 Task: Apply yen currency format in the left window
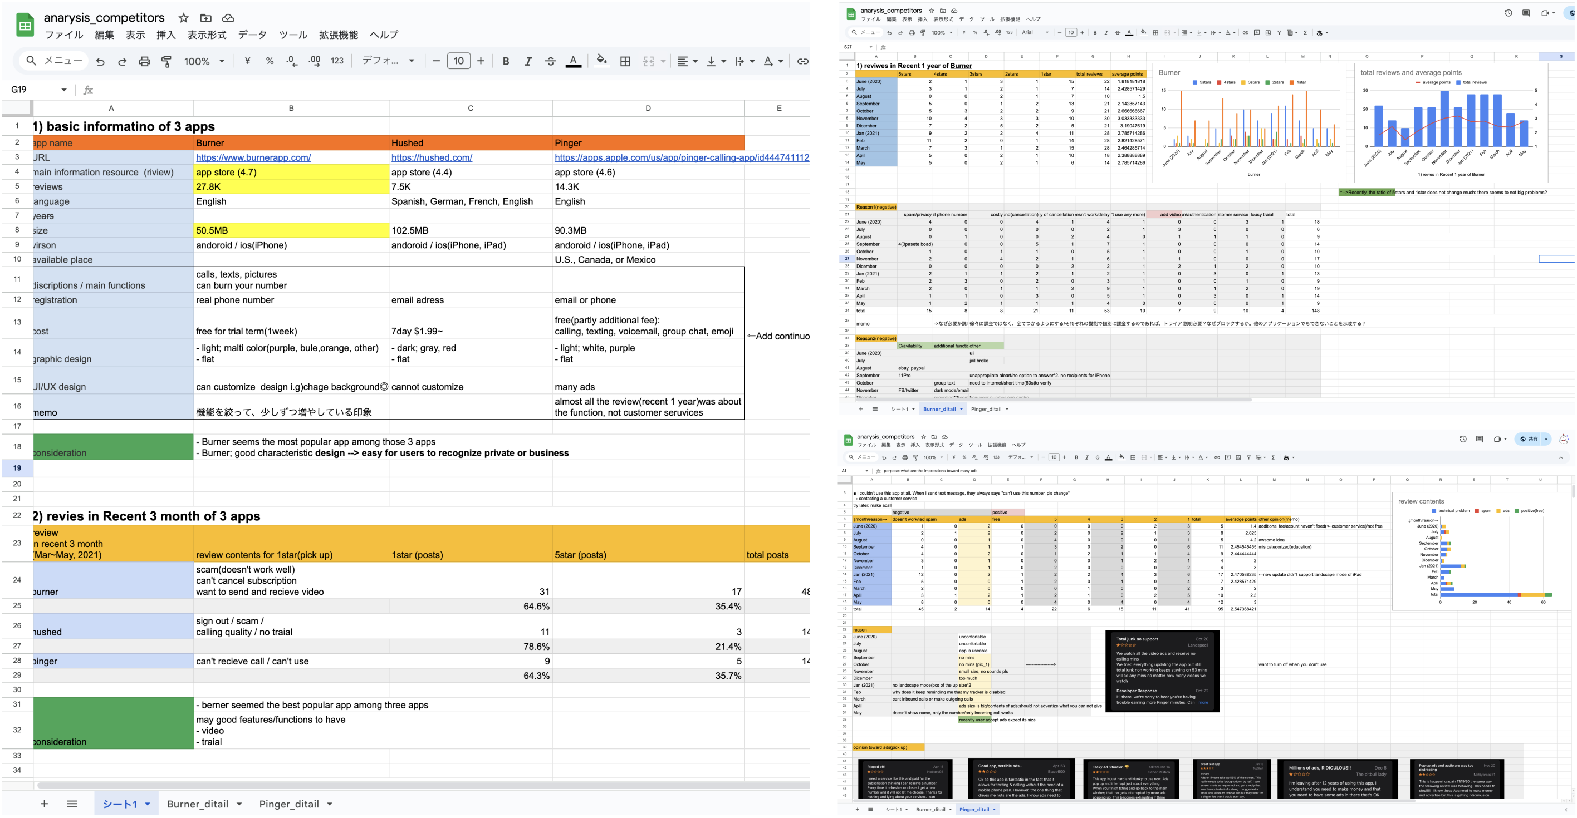click(247, 61)
